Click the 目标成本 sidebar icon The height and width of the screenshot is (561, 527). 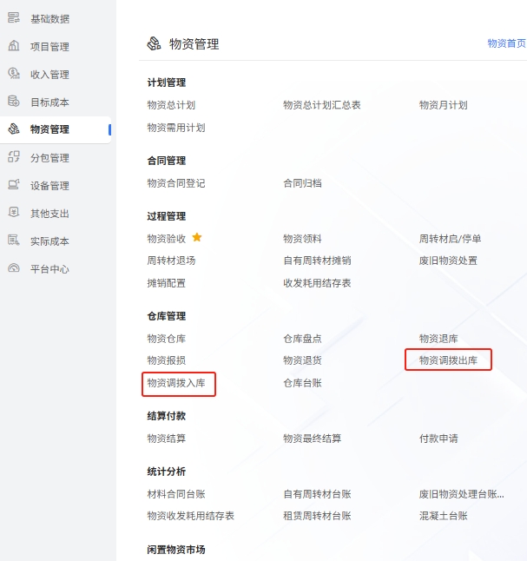(14, 102)
